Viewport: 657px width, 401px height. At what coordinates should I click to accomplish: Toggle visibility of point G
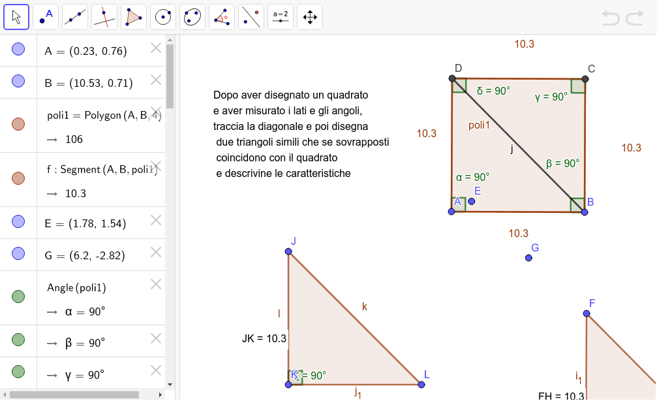(18, 253)
